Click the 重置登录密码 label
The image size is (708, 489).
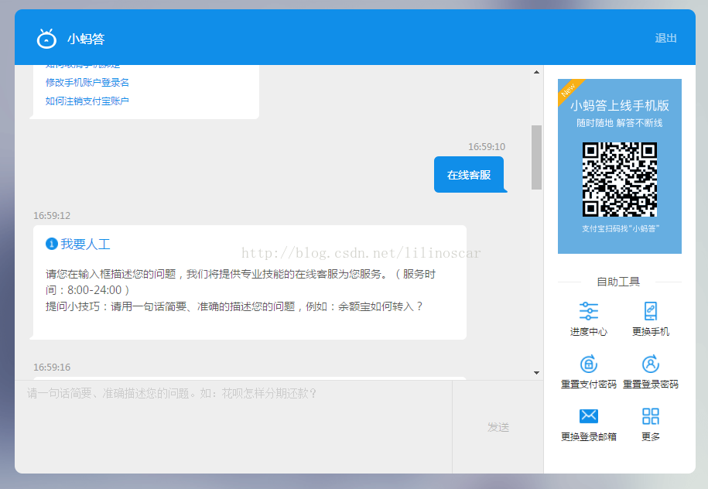coord(650,385)
